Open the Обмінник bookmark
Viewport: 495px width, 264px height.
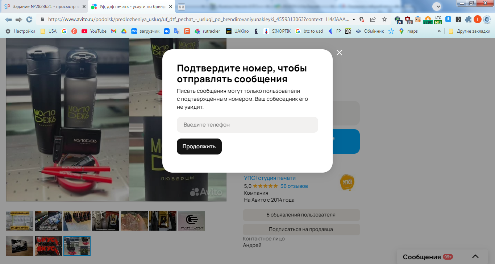click(x=370, y=31)
